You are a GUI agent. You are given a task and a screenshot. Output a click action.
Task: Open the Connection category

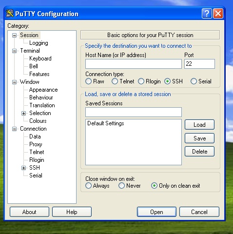pyautogui.click(x=33, y=129)
